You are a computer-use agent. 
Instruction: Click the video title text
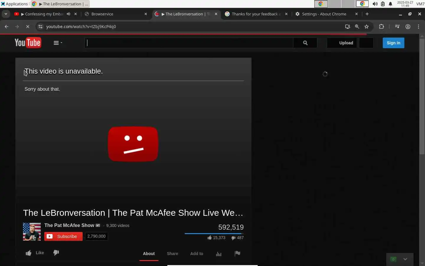click(133, 213)
